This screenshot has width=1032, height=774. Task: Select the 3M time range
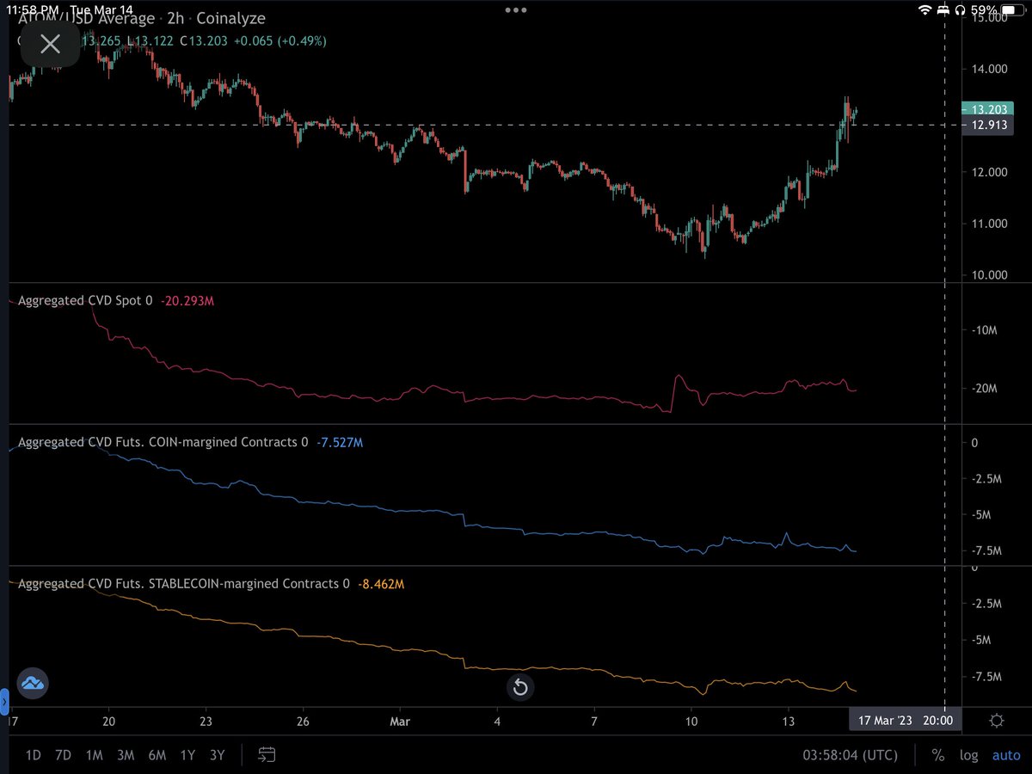click(x=126, y=755)
